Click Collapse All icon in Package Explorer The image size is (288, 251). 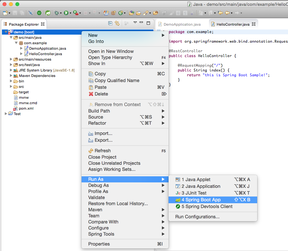pyautogui.click(x=110, y=23)
